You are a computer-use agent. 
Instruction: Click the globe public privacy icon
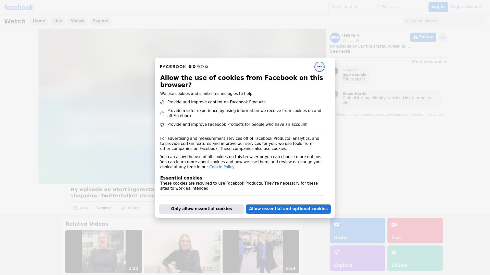[x=357, y=41]
